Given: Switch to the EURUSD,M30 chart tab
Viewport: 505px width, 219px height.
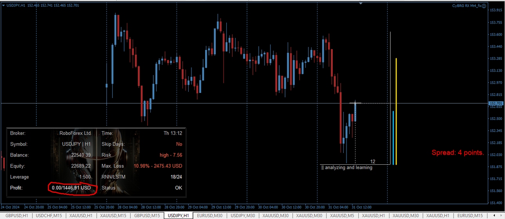Looking at the screenshot, I should 210,215.
